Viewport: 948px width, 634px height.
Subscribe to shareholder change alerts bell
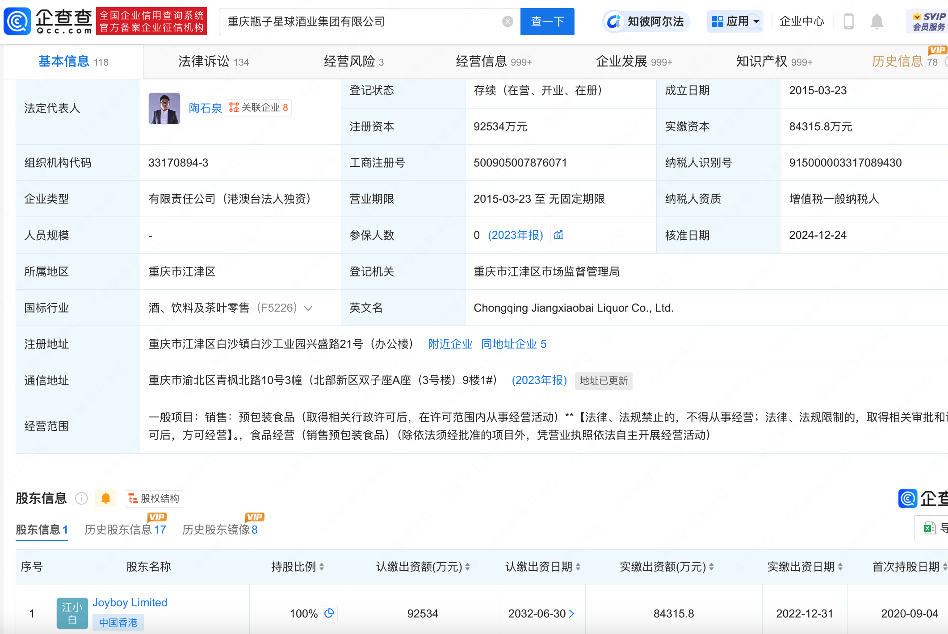tap(106, 498)
